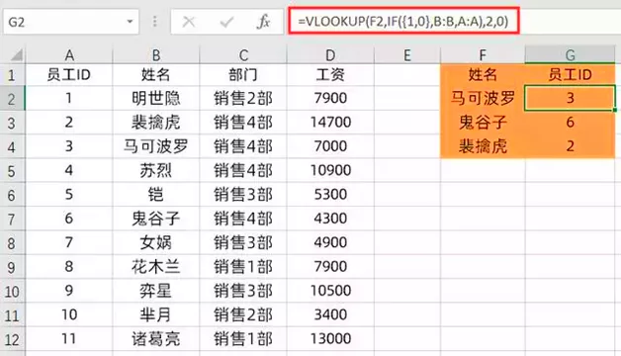Click salary cell 5300

point(330,195)
